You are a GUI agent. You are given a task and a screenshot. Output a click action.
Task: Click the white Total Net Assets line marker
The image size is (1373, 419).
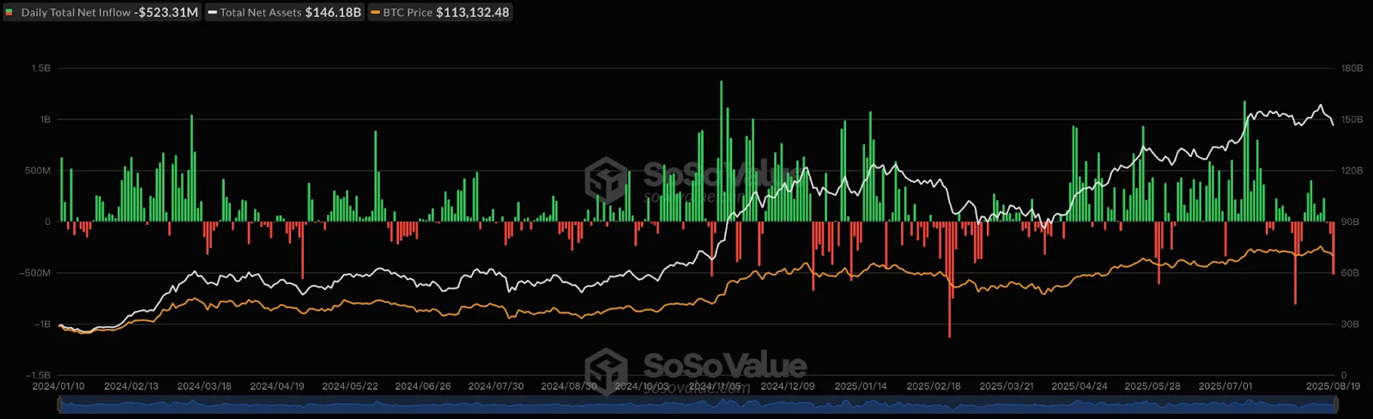pyautogui.click(x=212, y=13)
